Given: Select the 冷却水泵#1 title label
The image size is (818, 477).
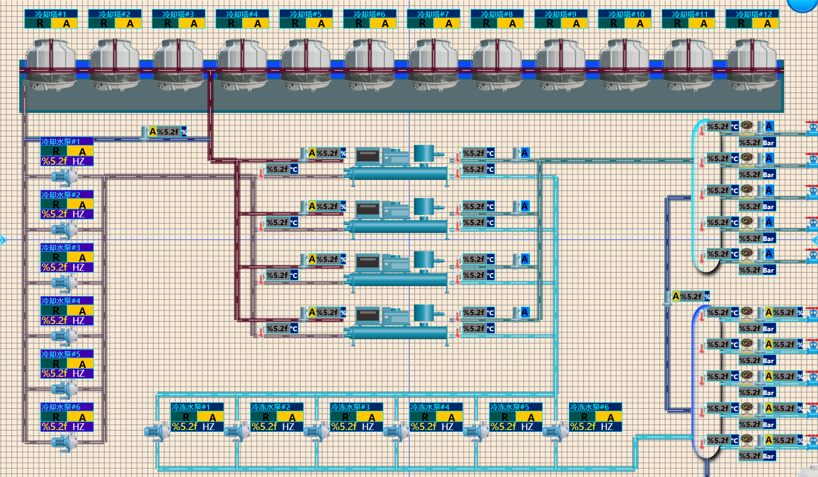Looking at the screenshot, I should pos(61,141).
